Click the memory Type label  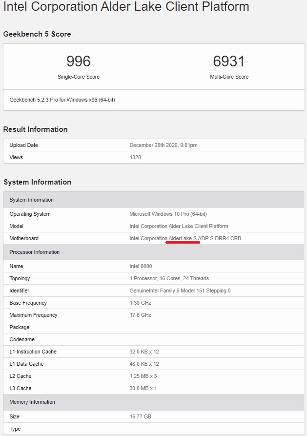coord(15,429)
